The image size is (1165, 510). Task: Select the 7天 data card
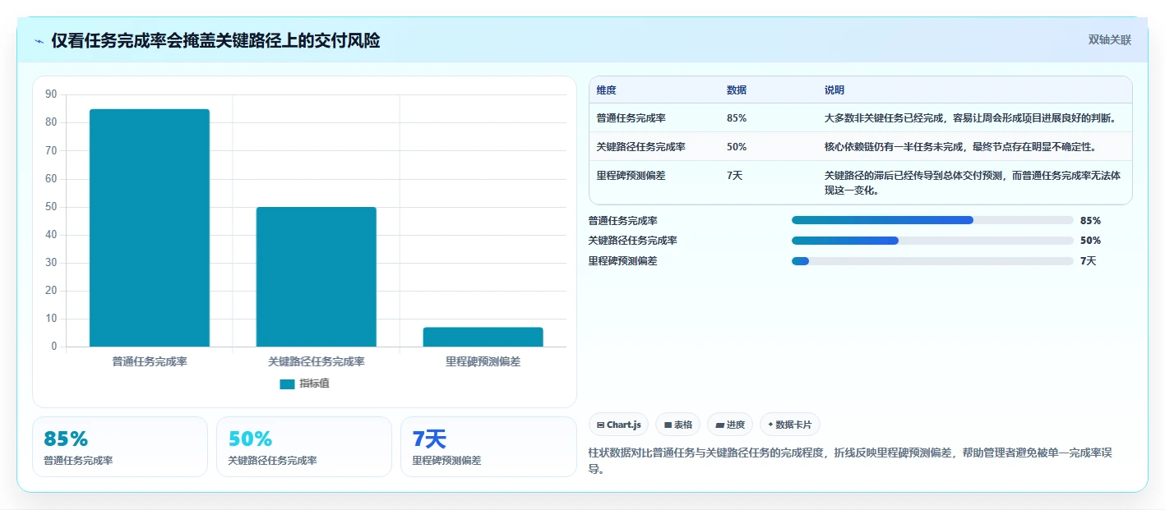click(488, 447)
